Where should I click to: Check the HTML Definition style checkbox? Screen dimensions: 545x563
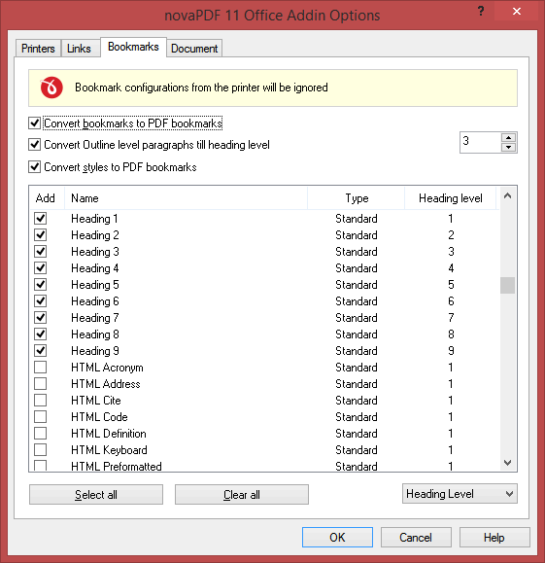pyautogui.click(x=40, y=433)
